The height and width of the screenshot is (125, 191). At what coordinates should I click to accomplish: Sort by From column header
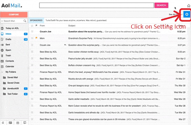[42, 26]
